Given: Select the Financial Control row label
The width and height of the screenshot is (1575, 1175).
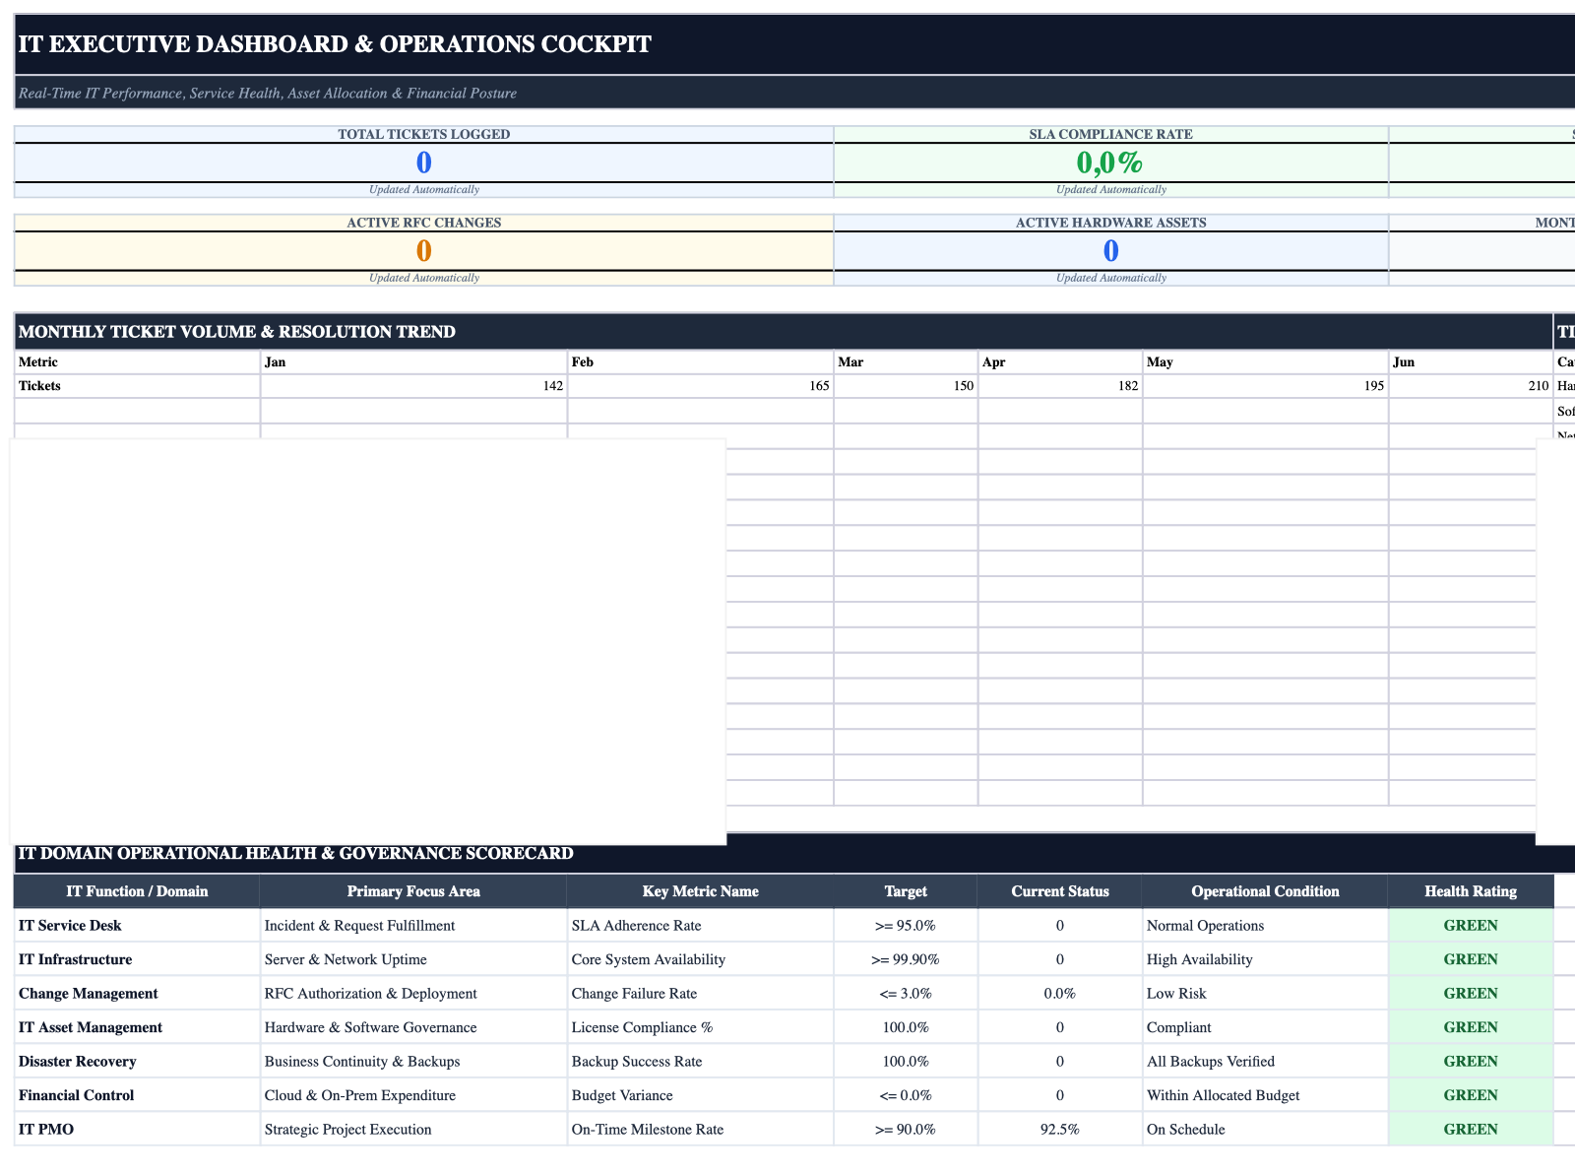Looking at the screenshot, I should (137, 1095).
